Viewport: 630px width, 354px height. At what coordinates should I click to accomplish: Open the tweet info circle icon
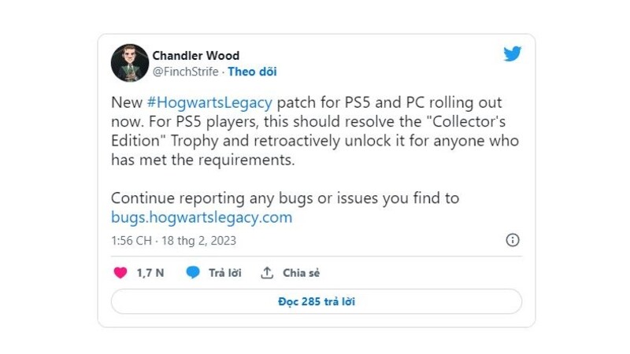click(513, 240)
